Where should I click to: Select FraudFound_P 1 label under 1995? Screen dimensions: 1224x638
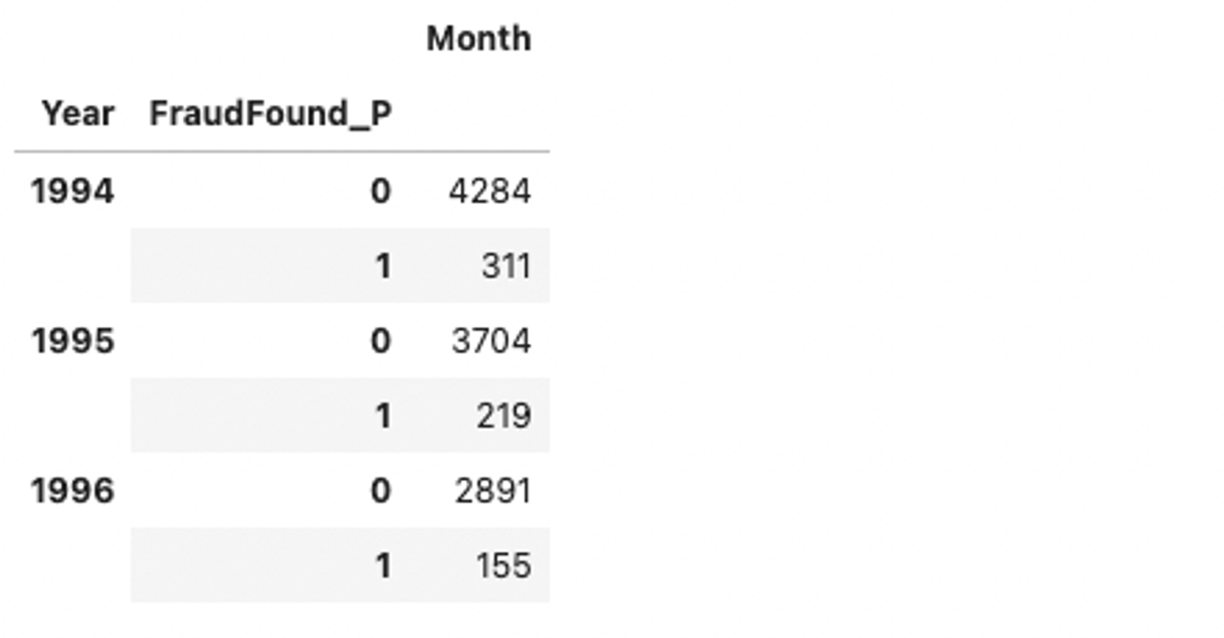click(x=382, y=416)
